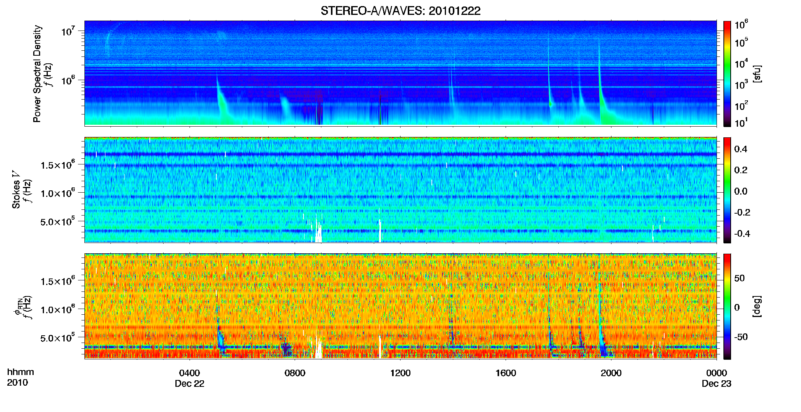The height and width of the screenshot is (412, 801).
Task: Click the 0.4 tick on Stokes colorbar
Action: pyautogui.click(x=741, y=149)
